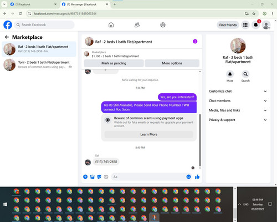Open emoji picker in message box
Image resolution: width=277 pixels, height=222 pixels.
click(x=188, y=176)
